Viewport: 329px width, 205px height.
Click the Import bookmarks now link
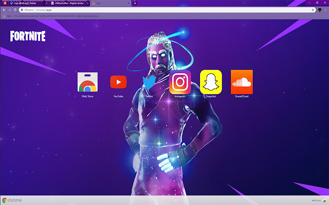tap(87, 16)
